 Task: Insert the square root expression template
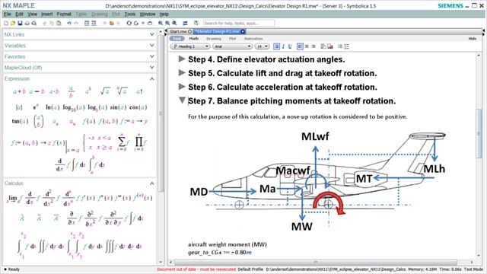pos(105,91)
